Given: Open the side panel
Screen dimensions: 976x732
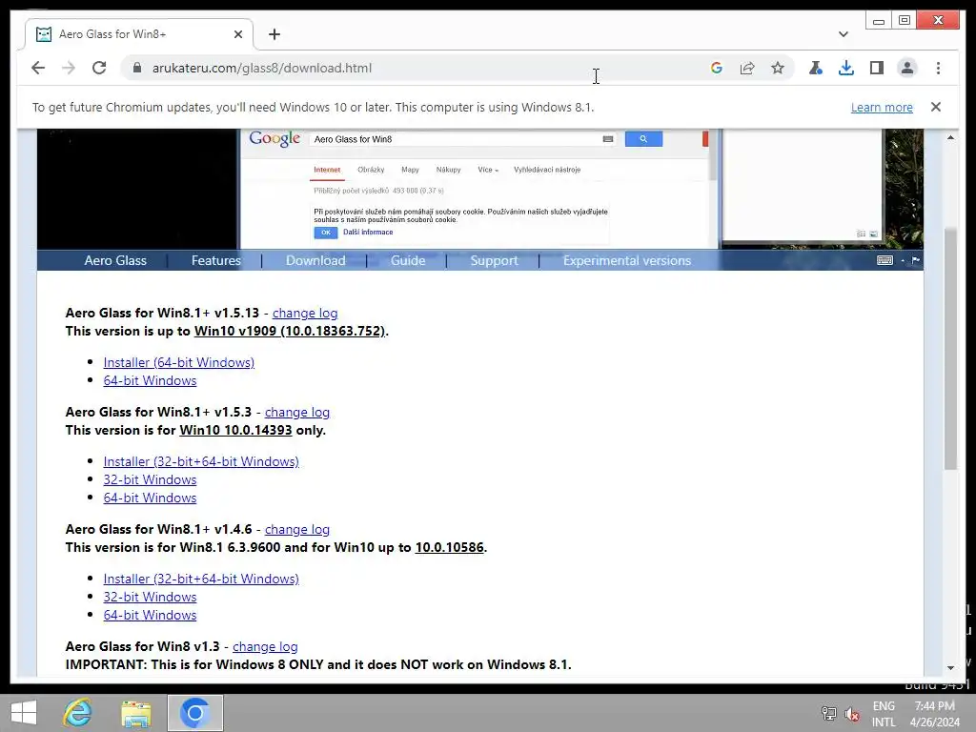Looking at the screenshot, I should (877, 68).
